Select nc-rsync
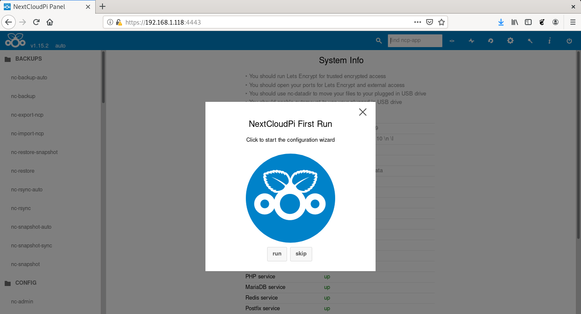 coord(21,208)
